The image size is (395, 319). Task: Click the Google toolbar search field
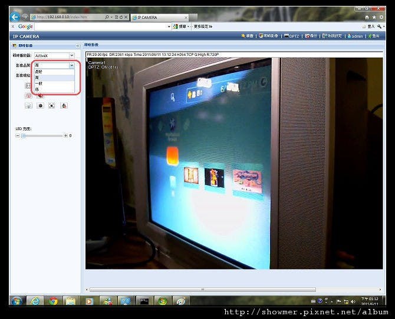click(101, 26)
